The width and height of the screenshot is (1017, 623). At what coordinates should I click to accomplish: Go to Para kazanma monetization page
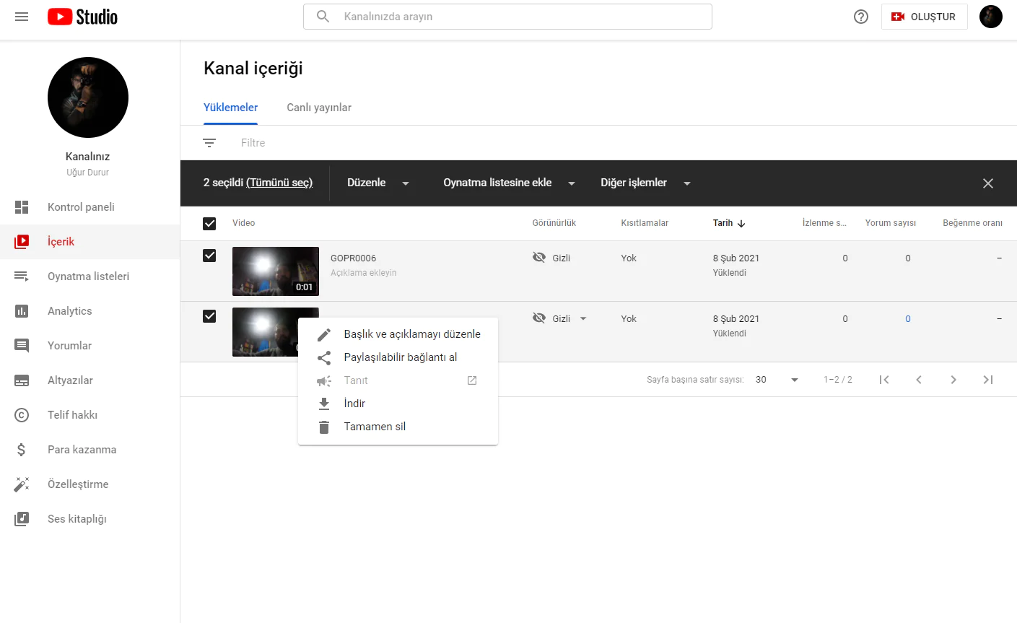tap(82, 450)
